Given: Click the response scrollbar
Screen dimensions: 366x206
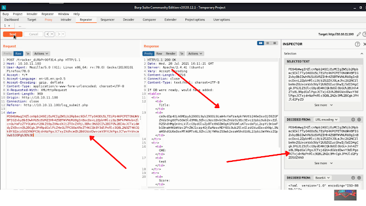Looking at the screenshot, I should click(x=280, y=103).
